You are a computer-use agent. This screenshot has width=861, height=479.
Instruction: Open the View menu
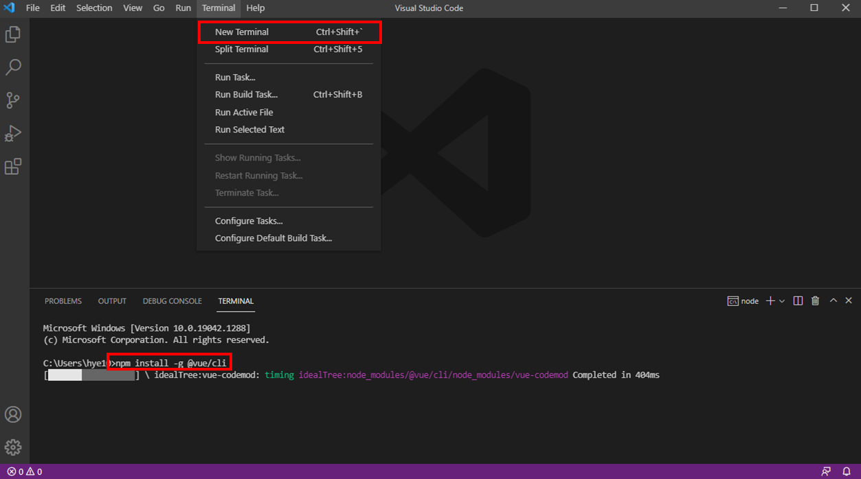click(133, 8)
